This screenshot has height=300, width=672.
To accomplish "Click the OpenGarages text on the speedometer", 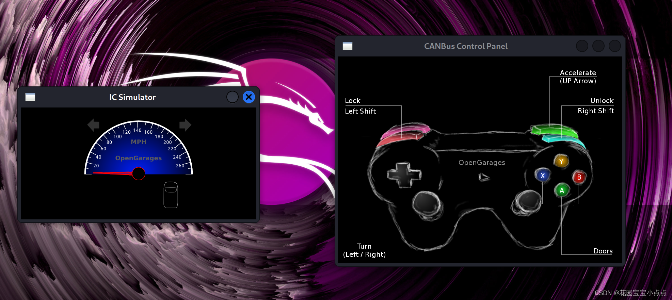I will [139, 158].
